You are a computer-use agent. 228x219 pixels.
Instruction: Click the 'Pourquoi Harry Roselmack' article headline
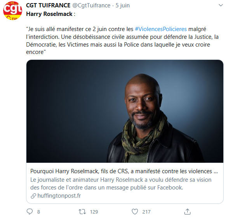click(x=124, y=171)
